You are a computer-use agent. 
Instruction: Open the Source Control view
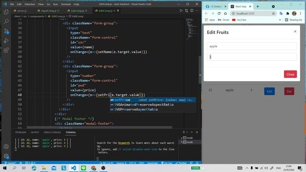click(x=6, y=31)
